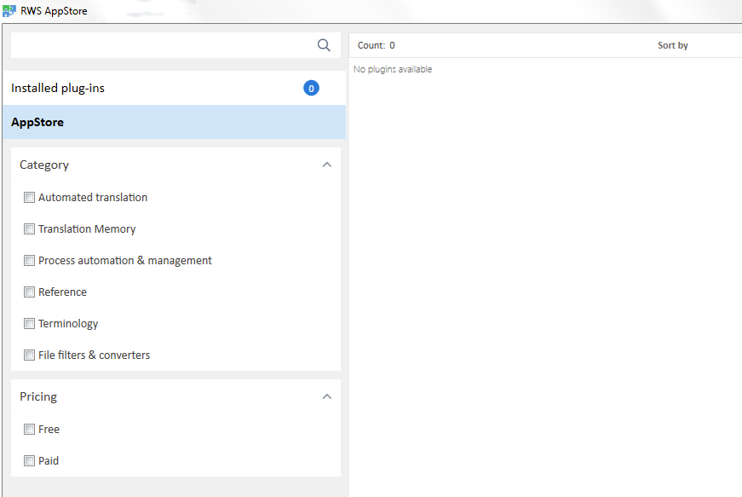Check the Automated translation checkbox
This screenshot has width=742, height=497.
pos(29,198)
